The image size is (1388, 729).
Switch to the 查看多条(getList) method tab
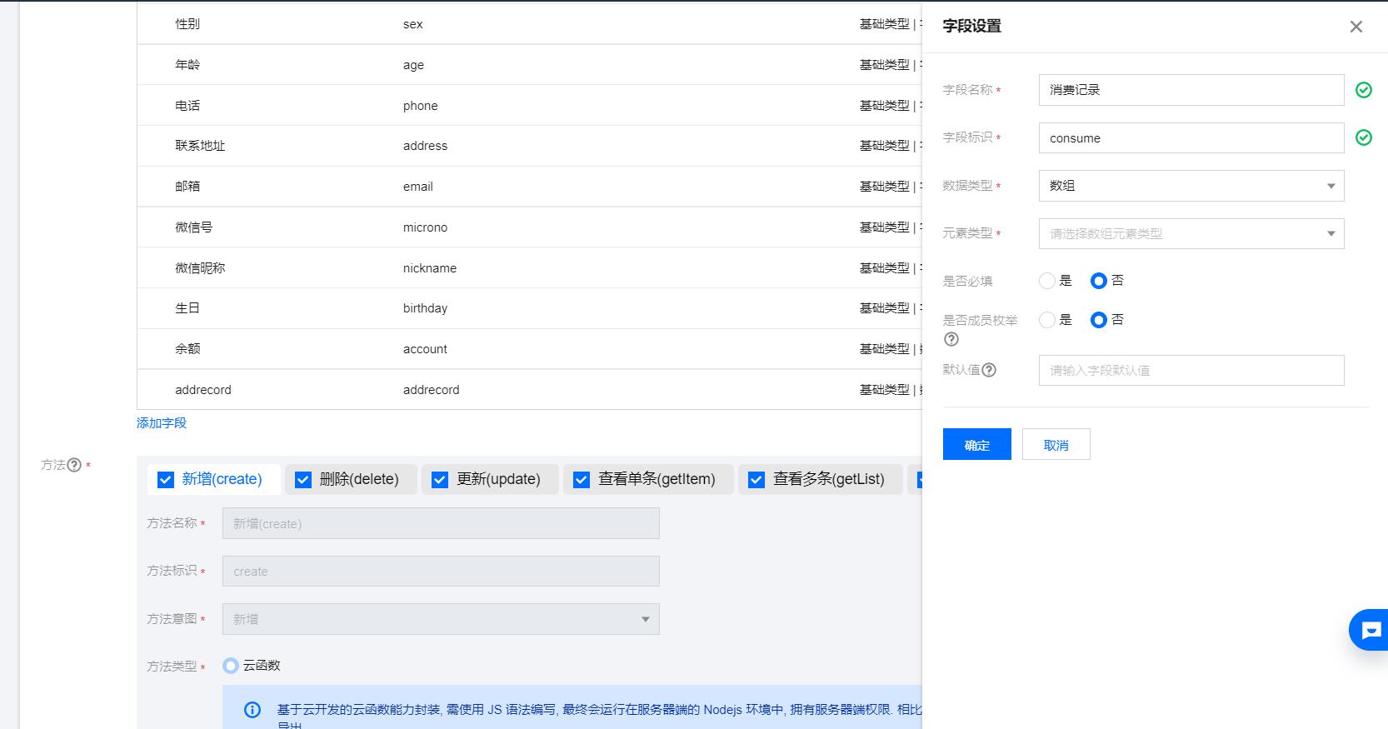tap(820, 479)
